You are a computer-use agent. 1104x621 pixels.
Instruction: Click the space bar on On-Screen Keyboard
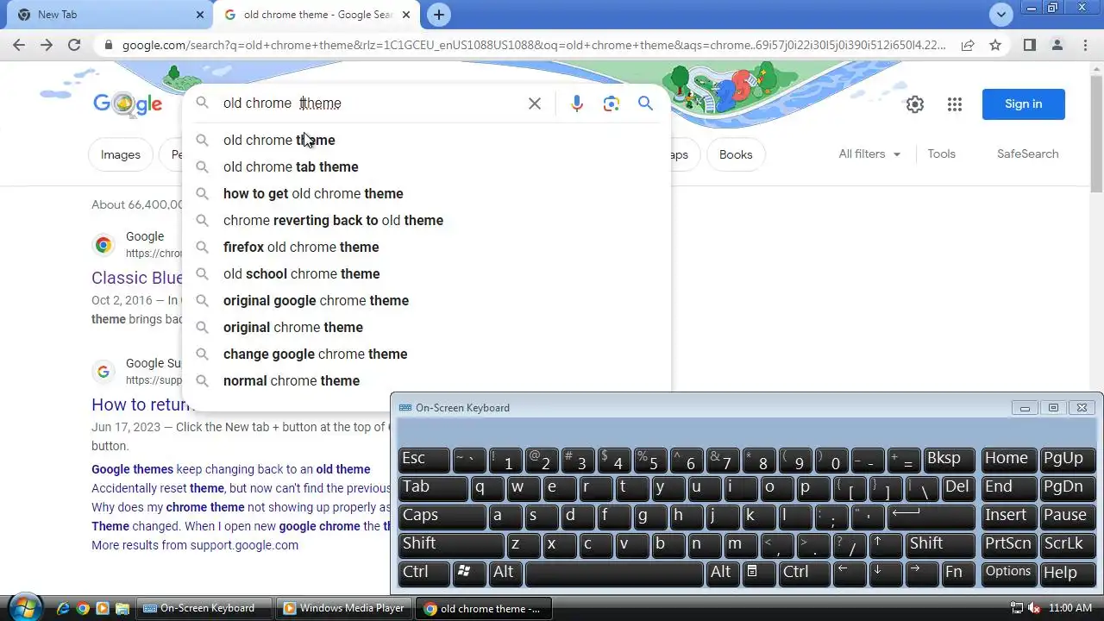click(x=614, y=573)
